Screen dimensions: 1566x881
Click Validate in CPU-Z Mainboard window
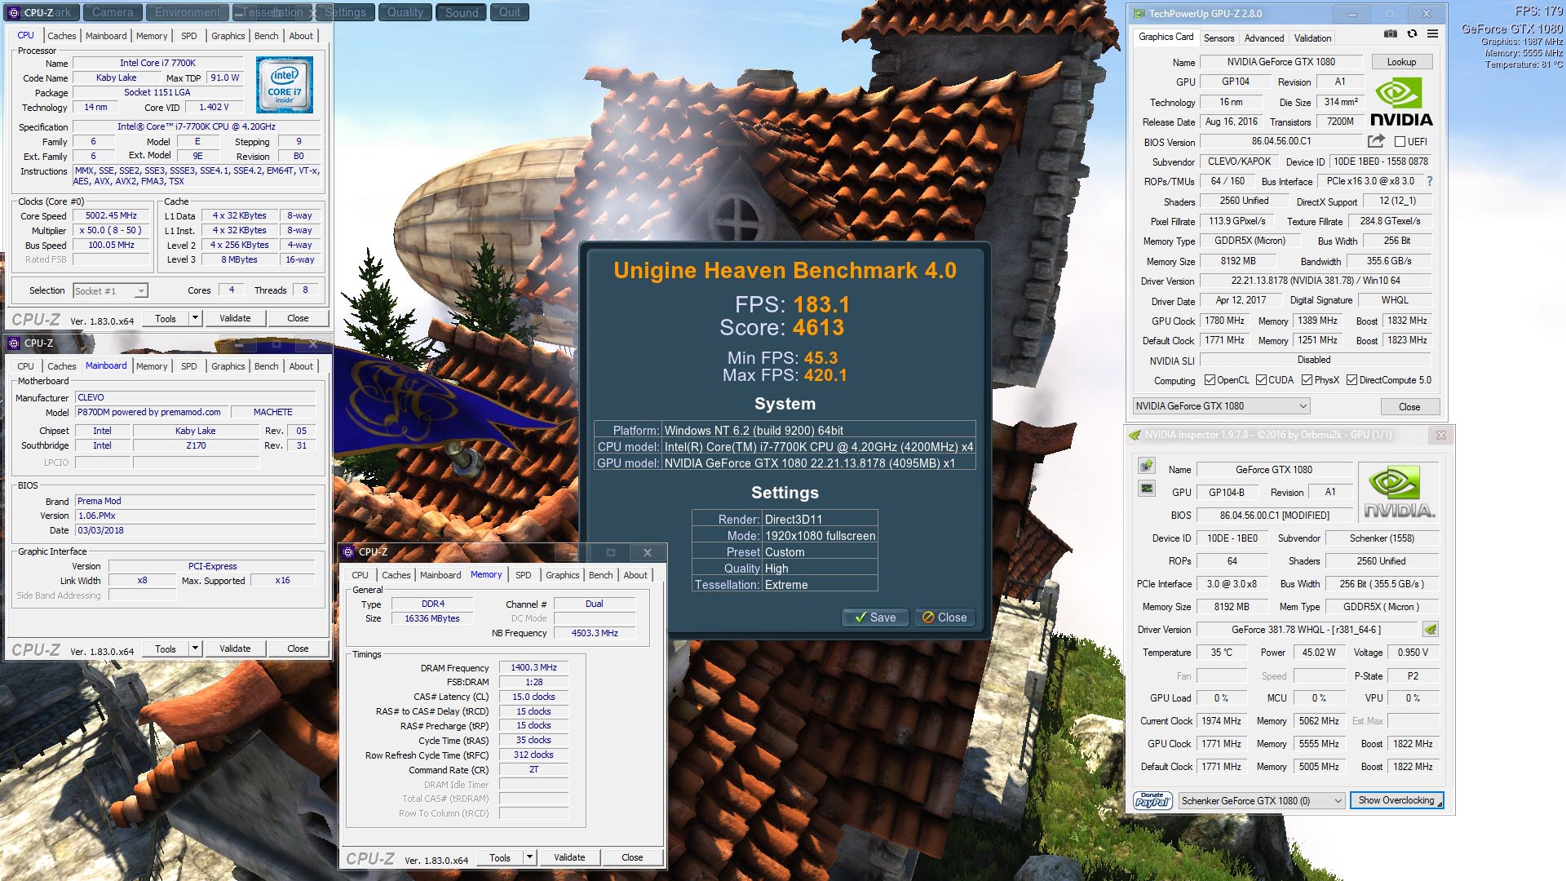pos(235,649)
